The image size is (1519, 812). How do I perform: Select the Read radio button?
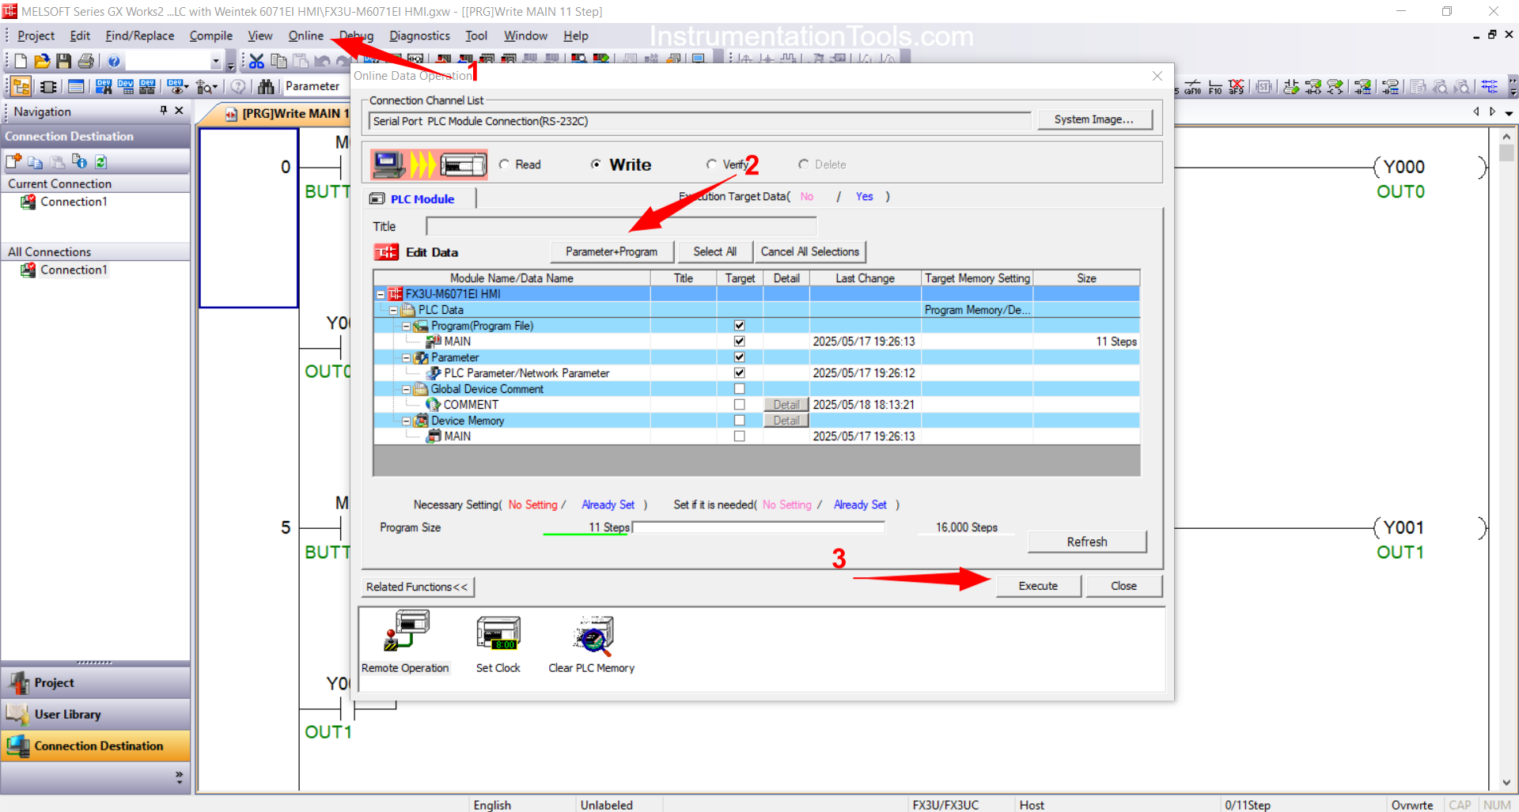click(505, 164)
